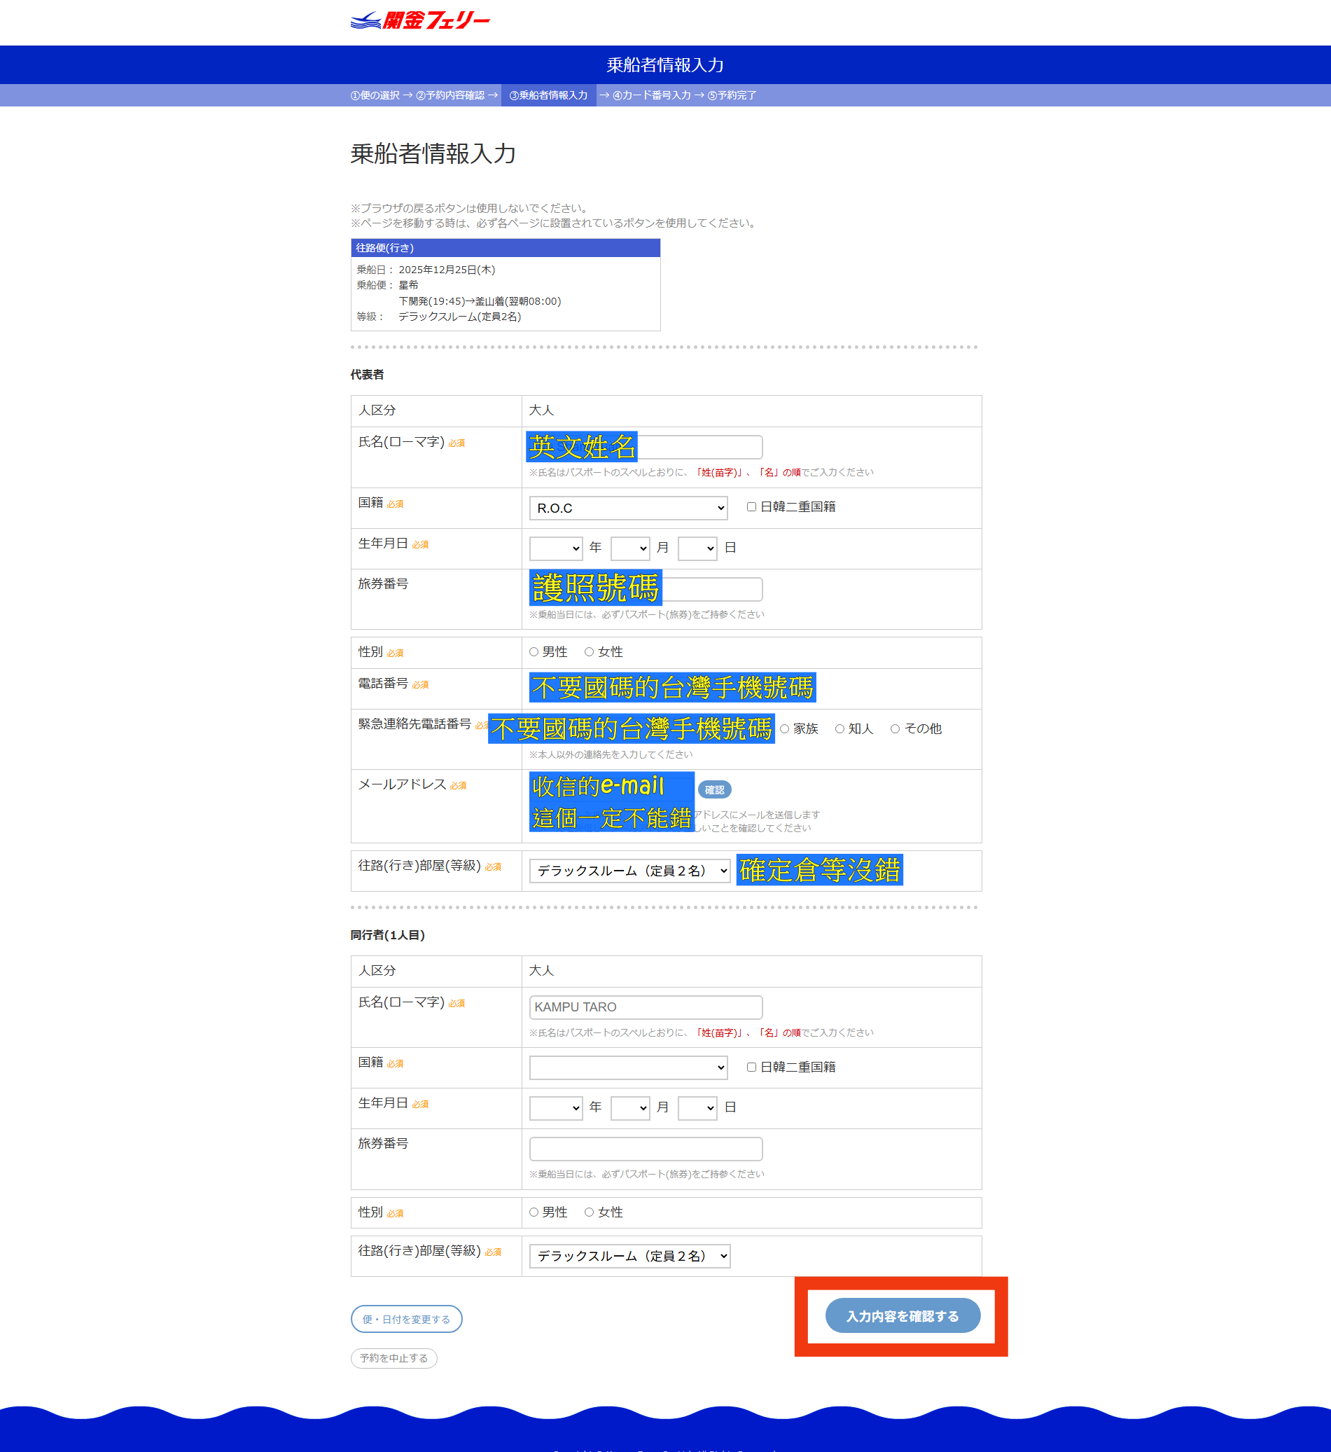The height and width of the screenshot is (1452, 1331).
Task: Check representative's 日韓二重国籍 checkbox
Action: tap(751, 507)
